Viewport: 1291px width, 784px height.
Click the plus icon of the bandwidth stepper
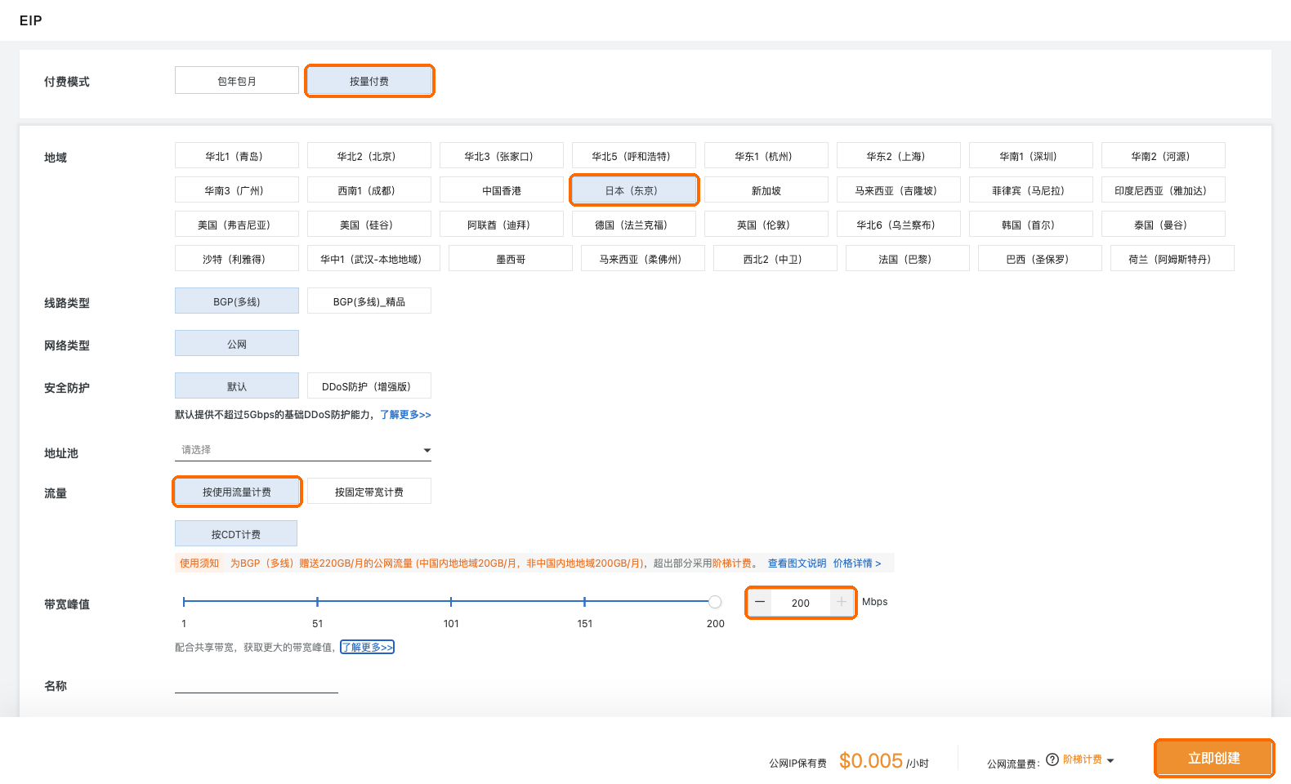[x=842, y=603]
